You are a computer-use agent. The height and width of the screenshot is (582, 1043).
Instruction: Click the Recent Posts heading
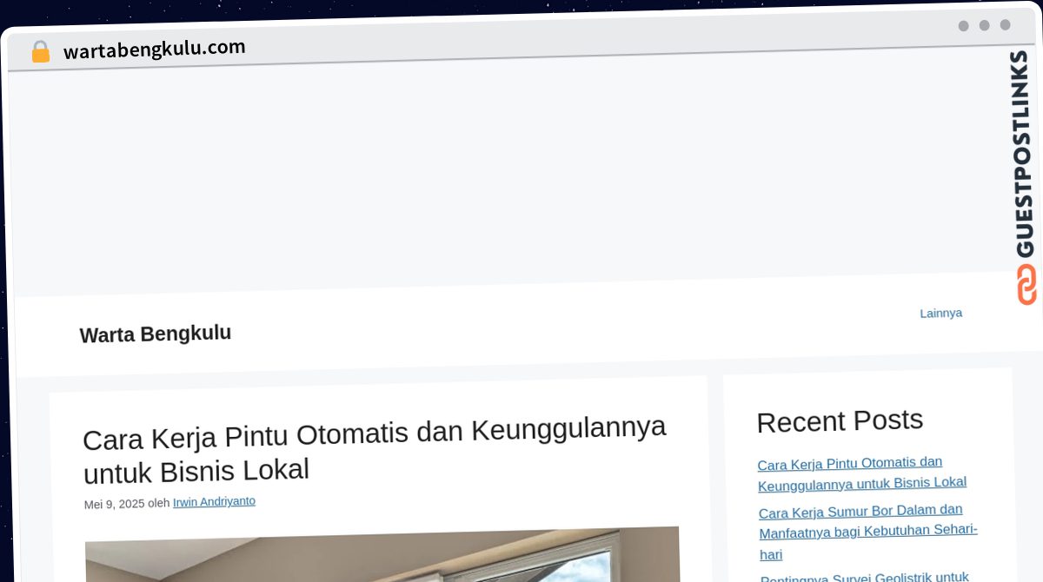click(x=840, y=421)
